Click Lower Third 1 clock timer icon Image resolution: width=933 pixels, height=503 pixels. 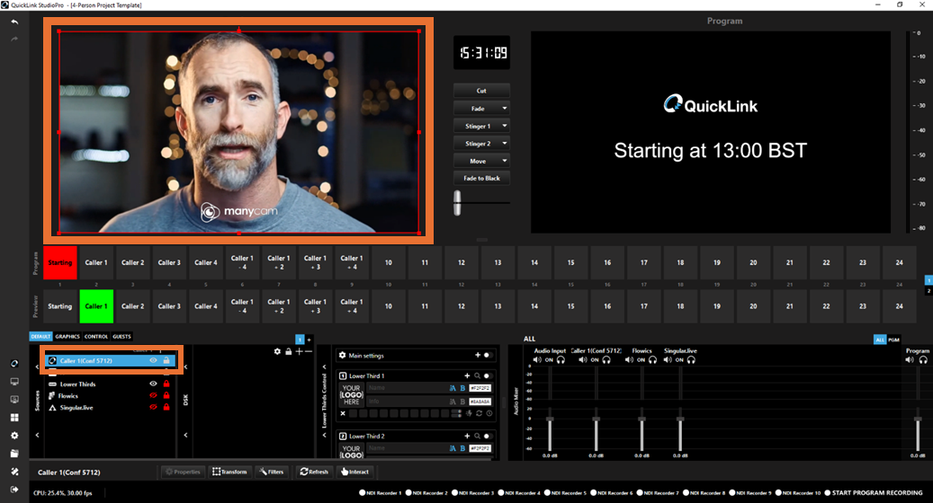coord(489,413)
